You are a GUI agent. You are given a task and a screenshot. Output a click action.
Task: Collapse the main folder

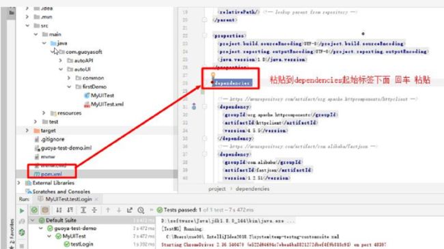tap(36, 34)
